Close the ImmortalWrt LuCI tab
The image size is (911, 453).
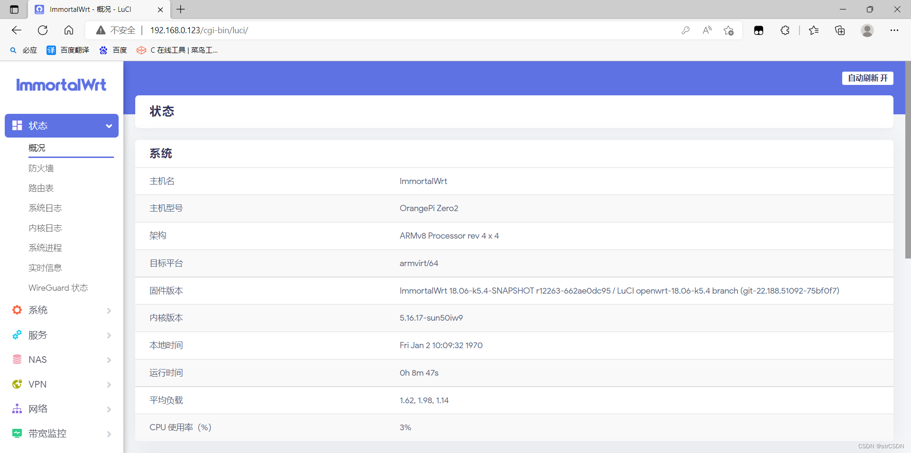160,9
